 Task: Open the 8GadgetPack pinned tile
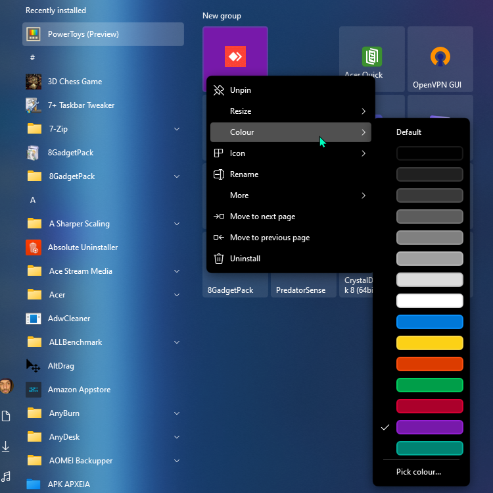coord(235,286)
